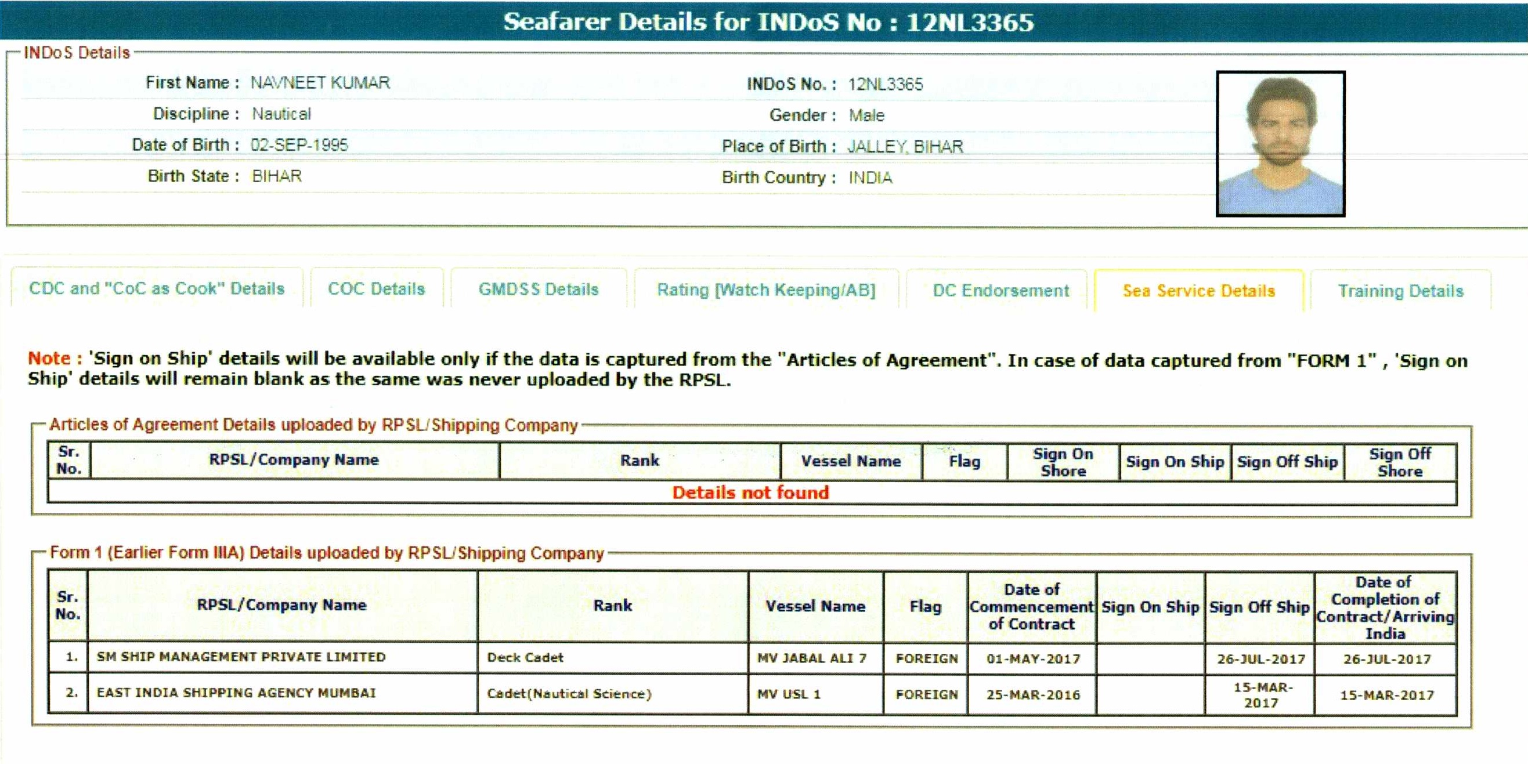Click the seafarer photo thumbnail

[x=1280, y=144]
